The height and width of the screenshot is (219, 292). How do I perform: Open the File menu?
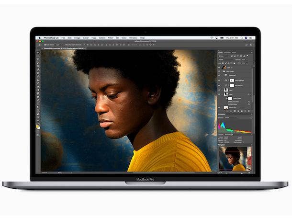pos(63,38)
